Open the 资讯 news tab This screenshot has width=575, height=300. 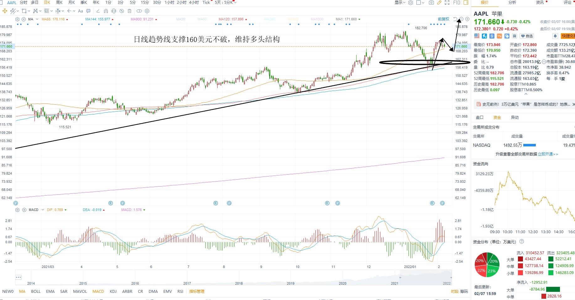pos(540,3)
